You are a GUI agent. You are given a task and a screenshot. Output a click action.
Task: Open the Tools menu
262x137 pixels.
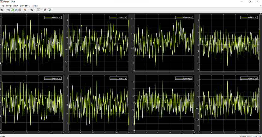point(9,6)
